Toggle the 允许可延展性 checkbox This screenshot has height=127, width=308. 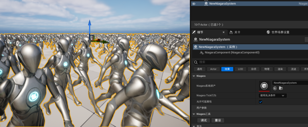tap(260, 102)
